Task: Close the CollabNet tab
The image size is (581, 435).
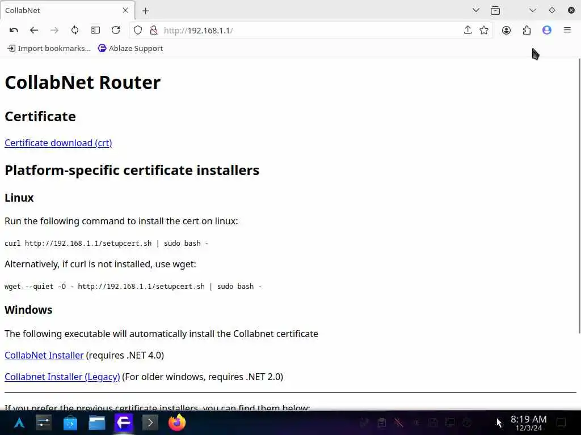Action: pyautogui.click(x=125, y=10)
